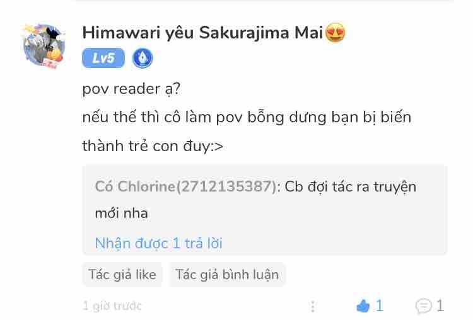
Task: Click the quoted text Cb đợi tác ra truyện
Action: coord(350,187)
